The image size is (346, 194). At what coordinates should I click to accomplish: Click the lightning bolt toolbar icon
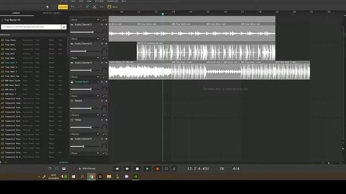click(47, 7)
